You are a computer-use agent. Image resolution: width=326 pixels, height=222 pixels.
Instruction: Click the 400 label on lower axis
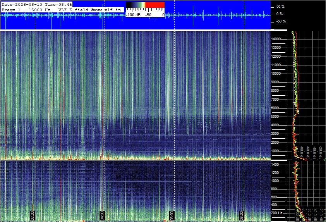274,205
